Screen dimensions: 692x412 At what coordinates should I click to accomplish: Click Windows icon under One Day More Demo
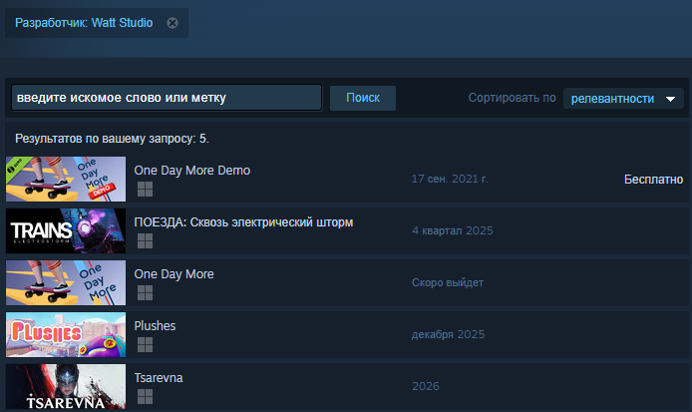pos(145,189)
